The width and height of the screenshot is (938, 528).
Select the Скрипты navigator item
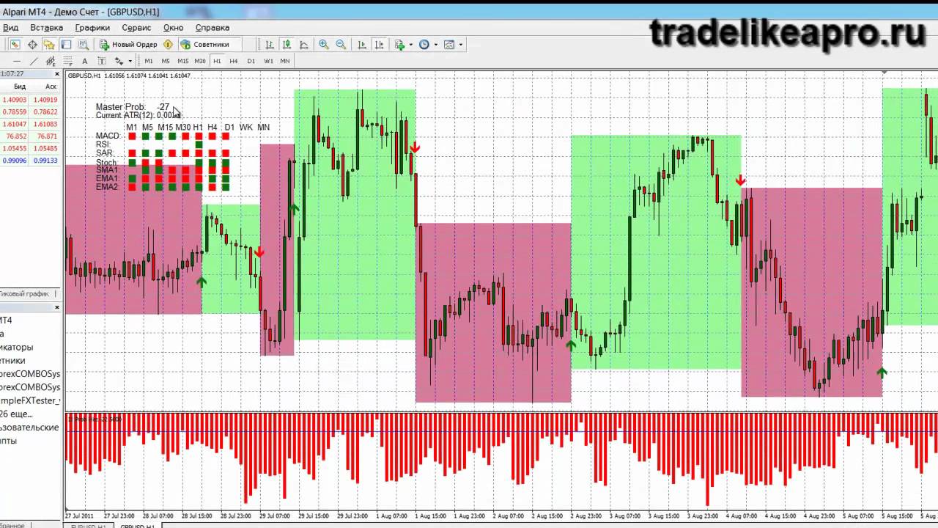8,441
